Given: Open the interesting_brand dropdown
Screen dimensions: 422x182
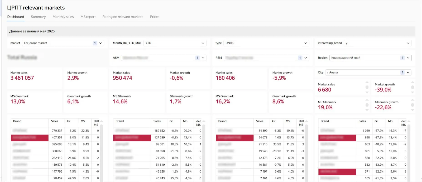Looking at the screenshot, I should (x=378, y=43).
